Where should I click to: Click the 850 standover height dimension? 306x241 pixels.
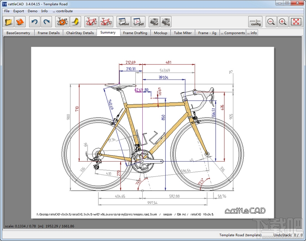coord(163,118)
